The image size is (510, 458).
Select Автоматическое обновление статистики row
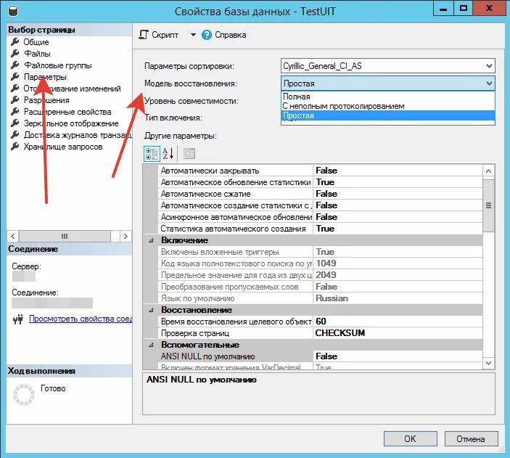point(320,182)
